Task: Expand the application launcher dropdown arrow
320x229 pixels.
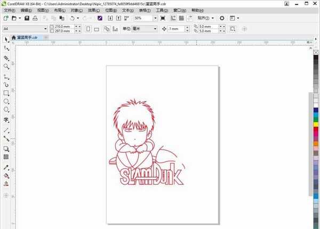Action: [x=238, y=18]
